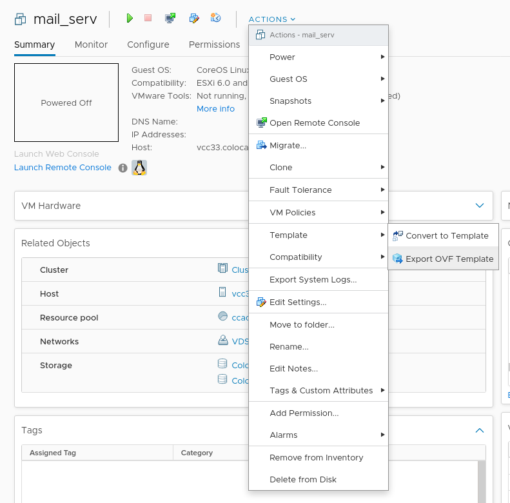Open the Configure tab

[148, 44]
